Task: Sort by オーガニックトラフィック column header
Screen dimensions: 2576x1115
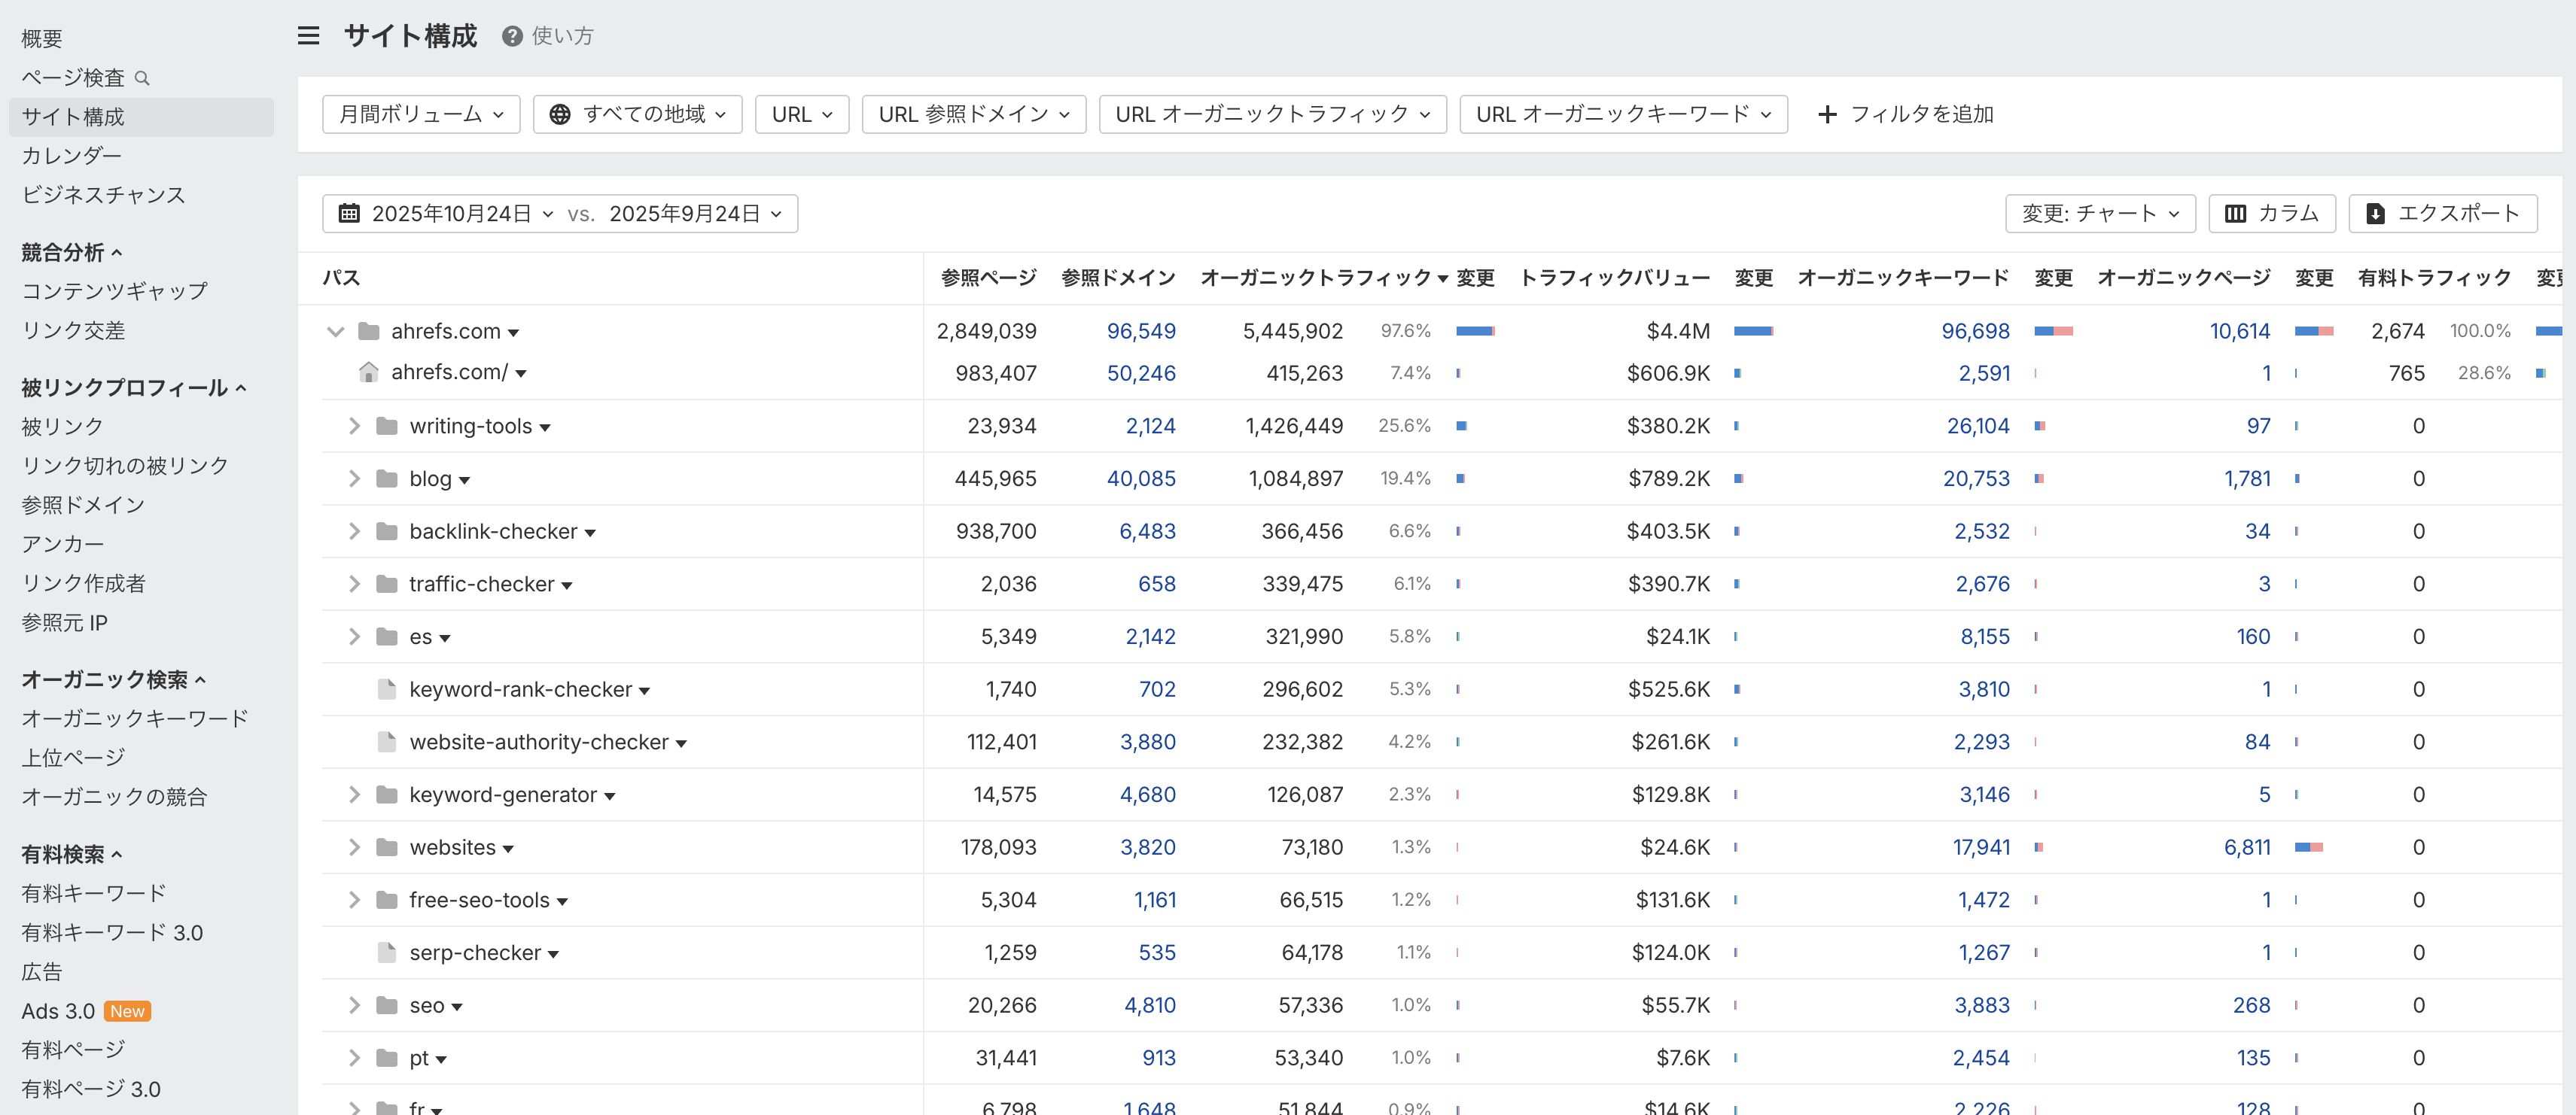Action: pos(1315,278)
